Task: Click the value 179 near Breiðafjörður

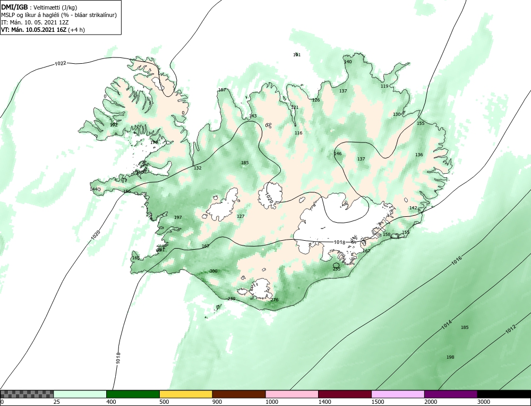Action: click(x=154, y=142)
